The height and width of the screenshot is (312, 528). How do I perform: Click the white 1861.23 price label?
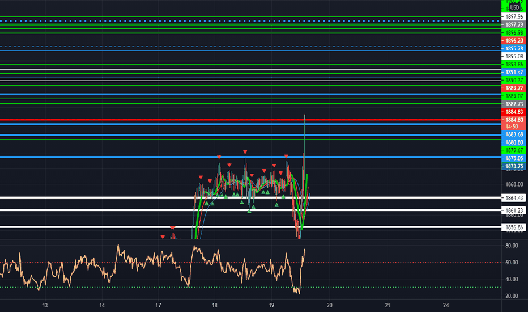click(x=513, y=210)
